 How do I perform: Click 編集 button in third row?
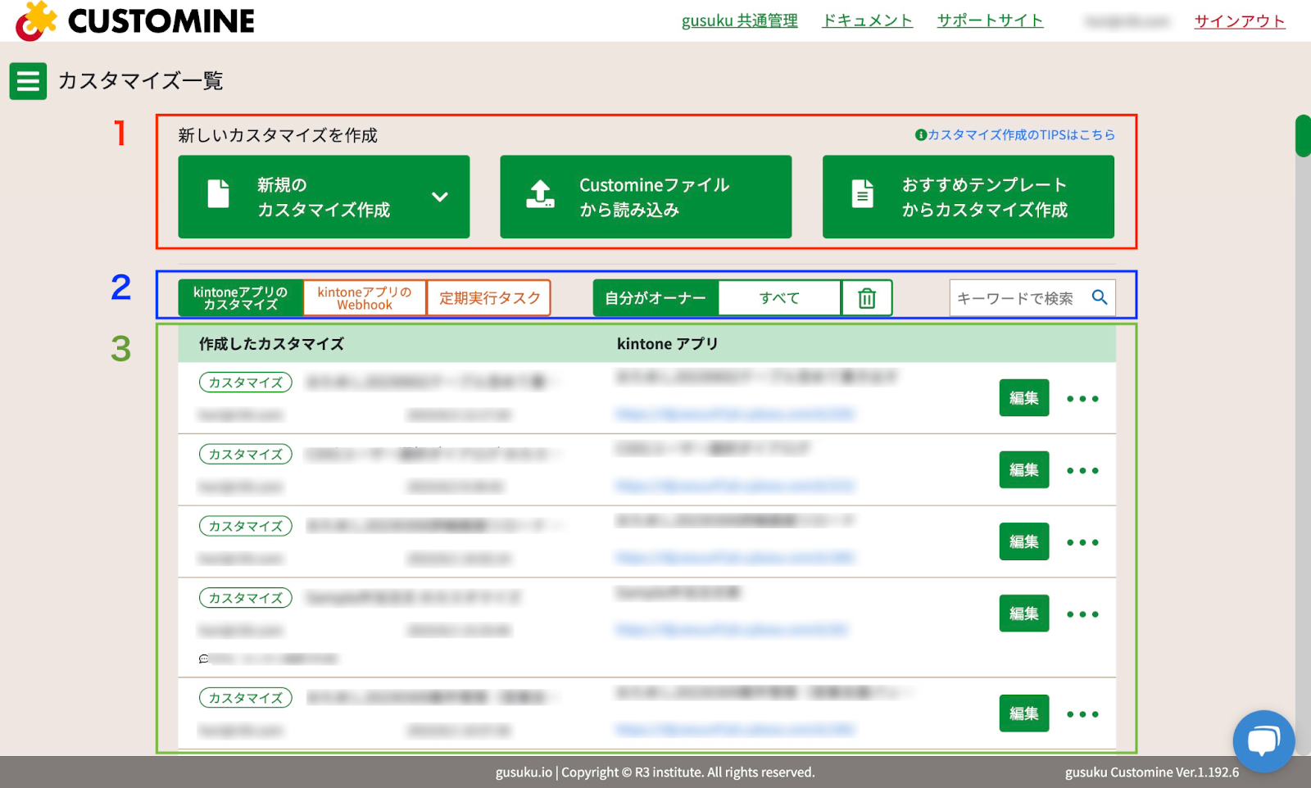(1024, 541)
